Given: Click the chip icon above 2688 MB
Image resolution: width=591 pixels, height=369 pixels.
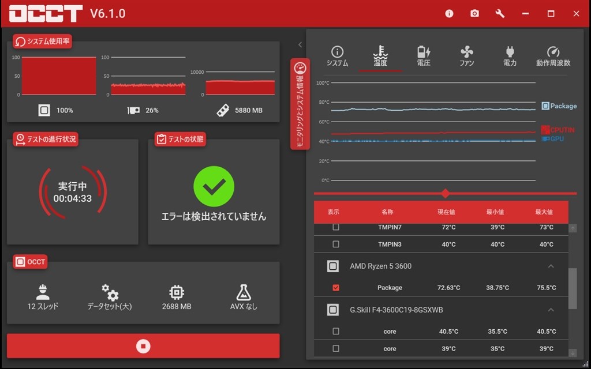Looking at the screenshot, I should [177, 292].
